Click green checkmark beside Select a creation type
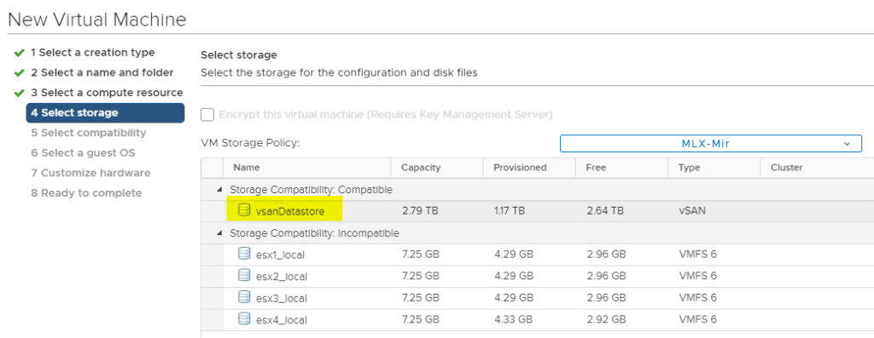The height and width of the screenshot is (338, 874). (x=20, y=53)
